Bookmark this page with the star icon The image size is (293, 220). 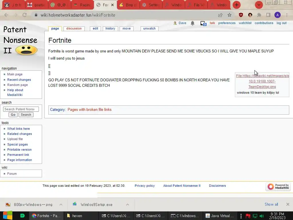tap(229, 15)
